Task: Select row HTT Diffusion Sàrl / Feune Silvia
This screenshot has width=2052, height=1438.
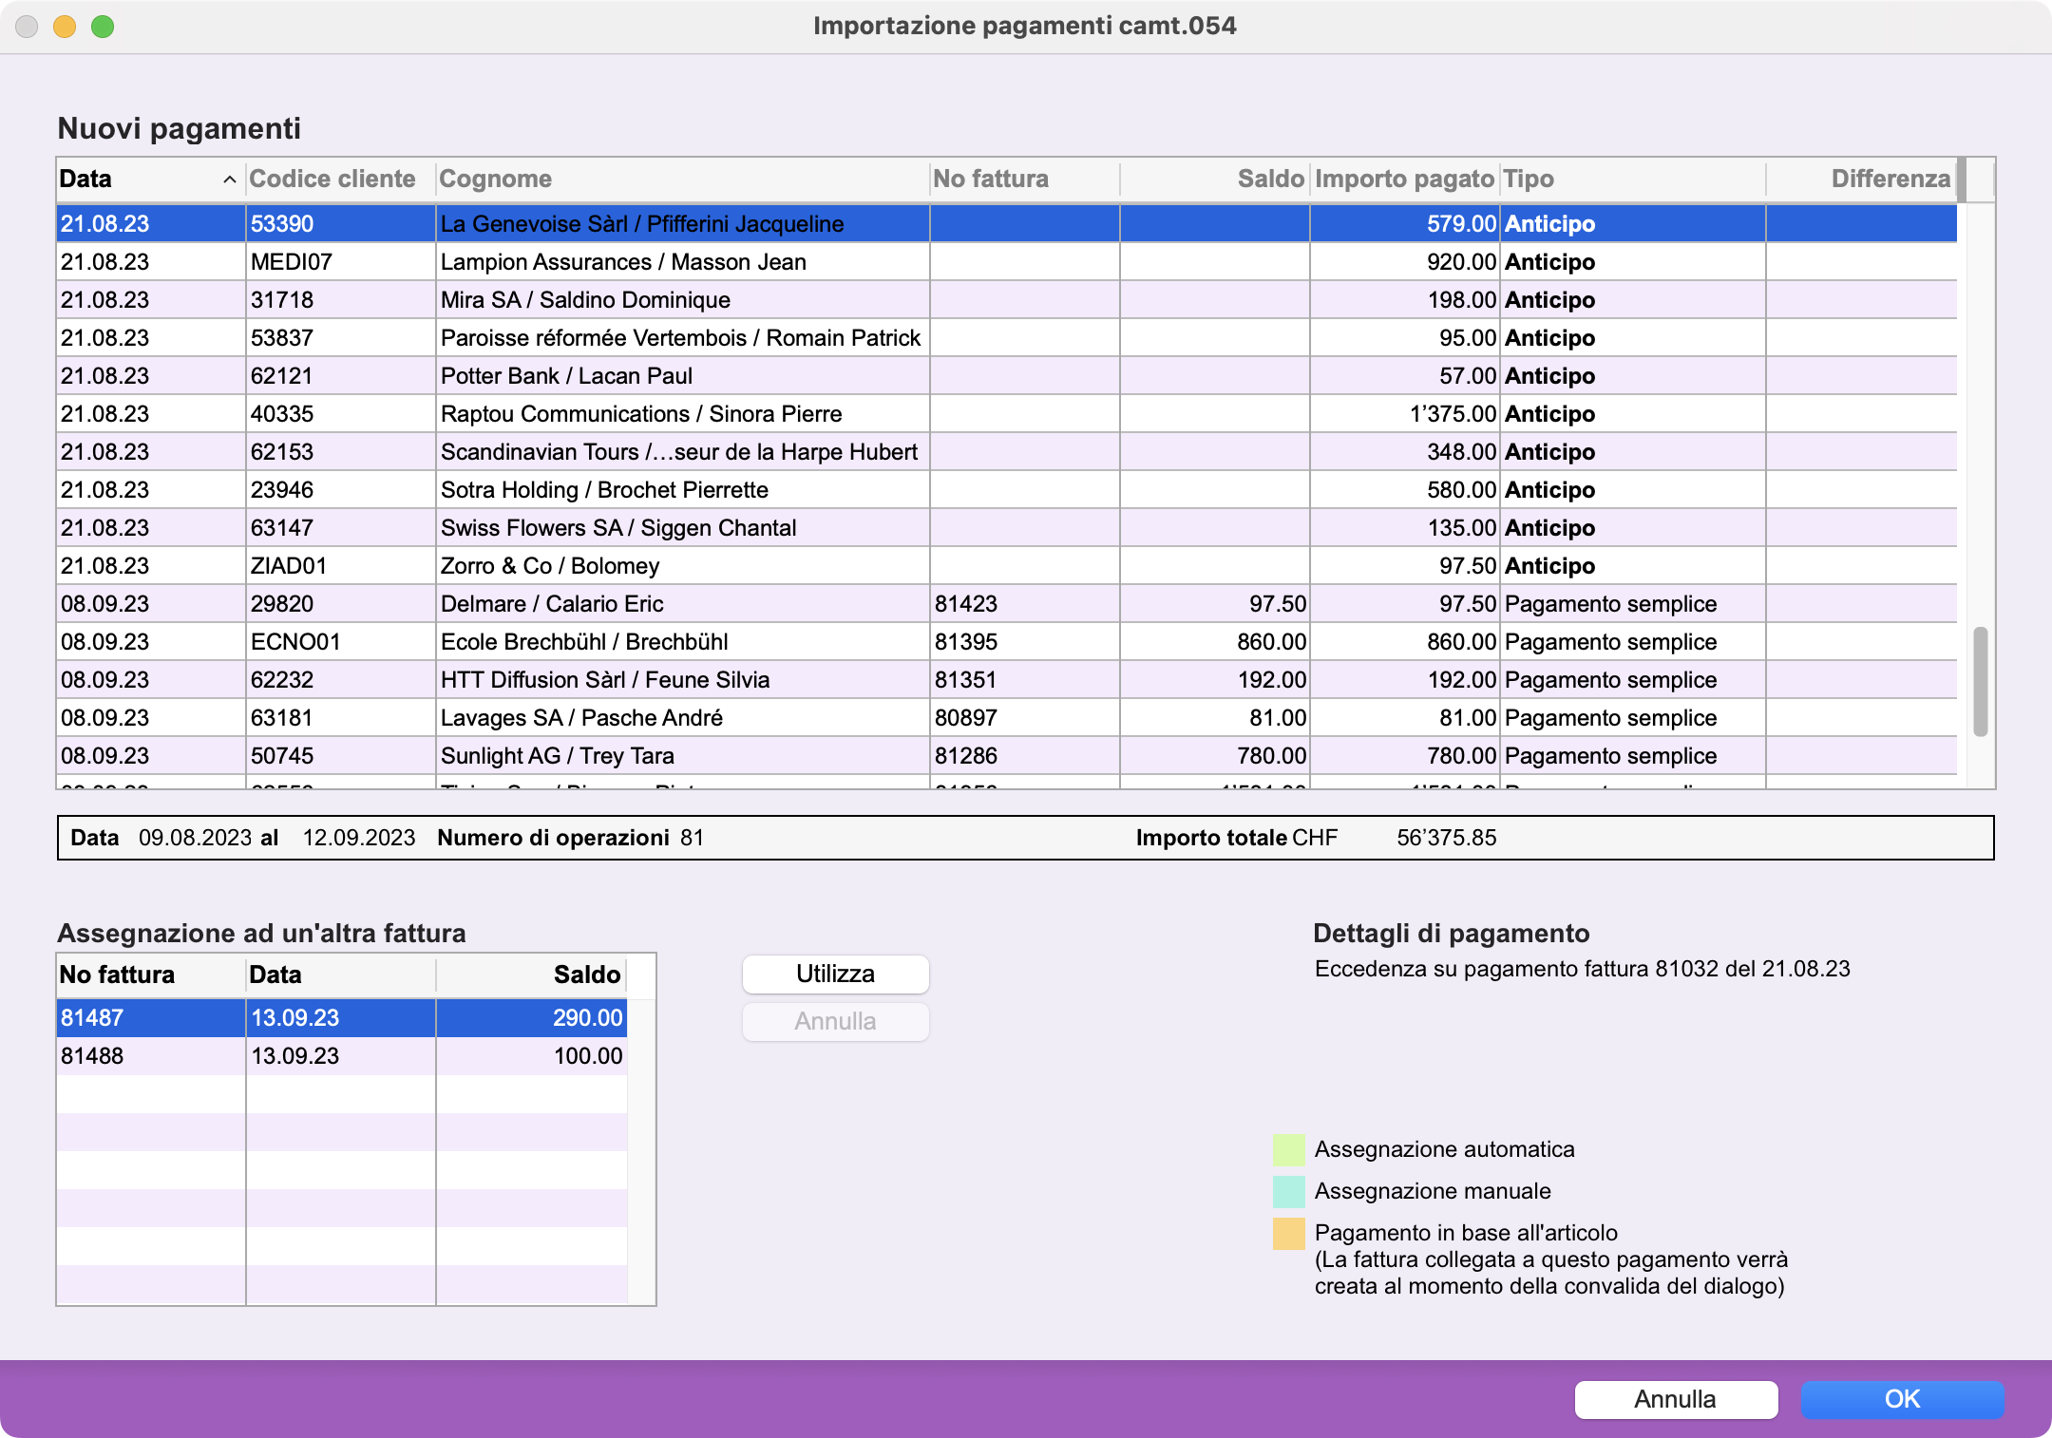Action: (x=1007, y=679)
